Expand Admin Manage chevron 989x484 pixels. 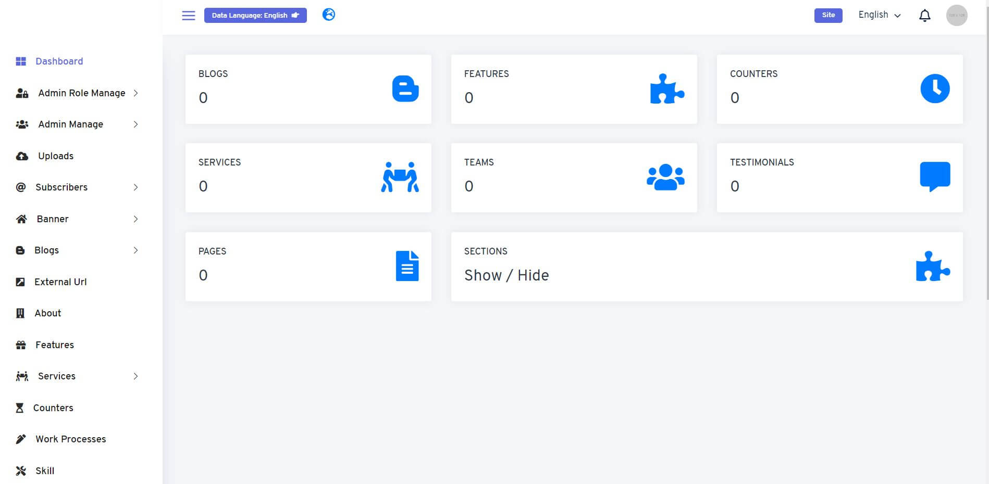(x=135, y=124)
